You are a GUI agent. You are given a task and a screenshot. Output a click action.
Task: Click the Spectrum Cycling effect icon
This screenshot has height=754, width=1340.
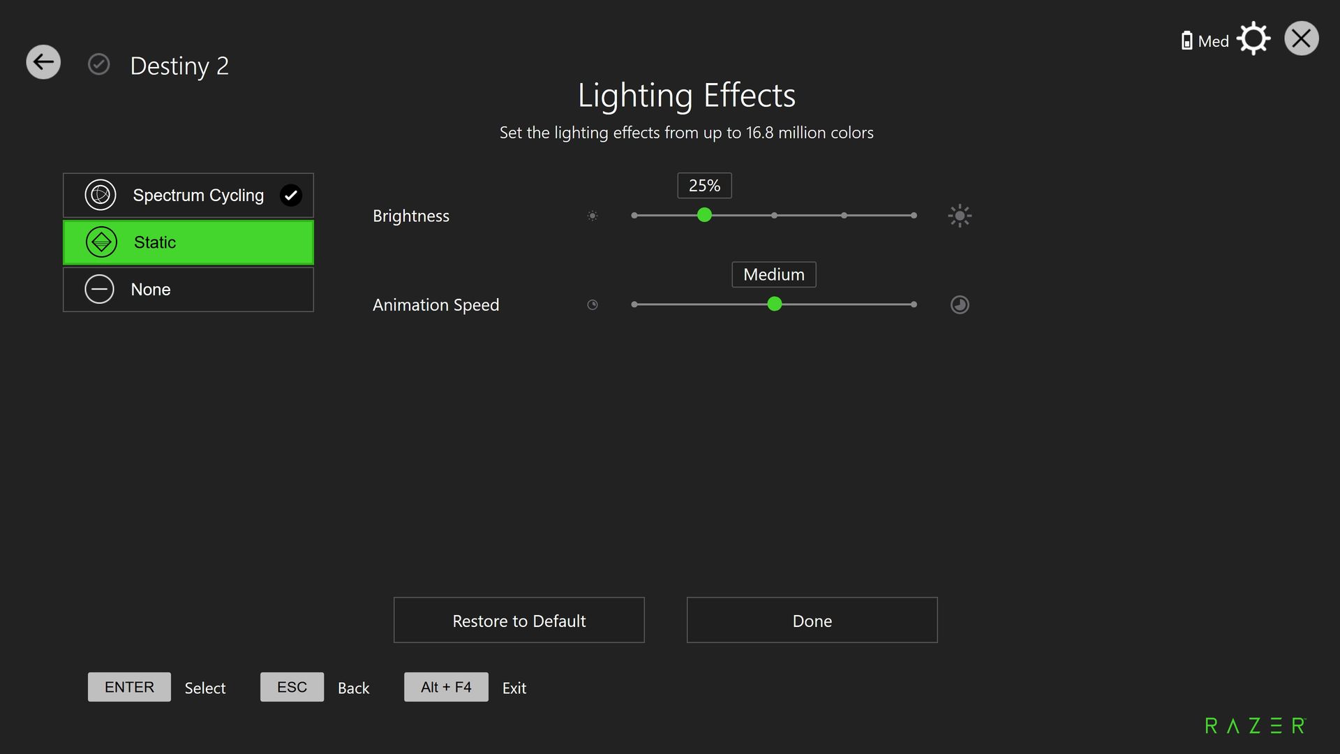coord(100,195)
